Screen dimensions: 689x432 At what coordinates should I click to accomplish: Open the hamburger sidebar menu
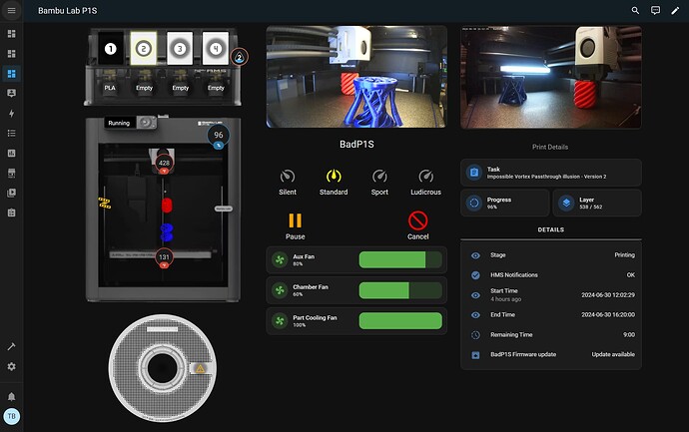11,11
